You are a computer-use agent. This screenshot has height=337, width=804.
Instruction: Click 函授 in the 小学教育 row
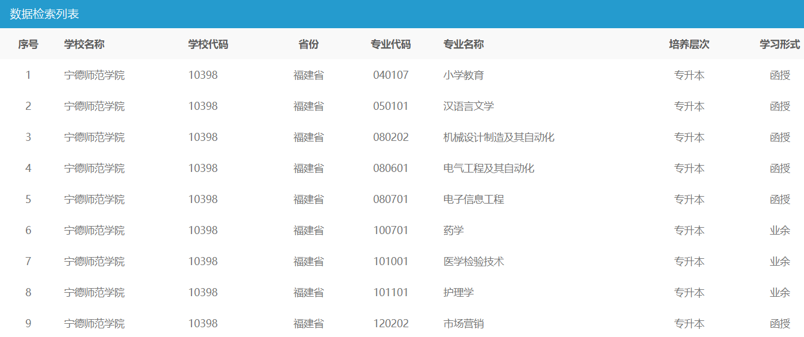[780, 75]
